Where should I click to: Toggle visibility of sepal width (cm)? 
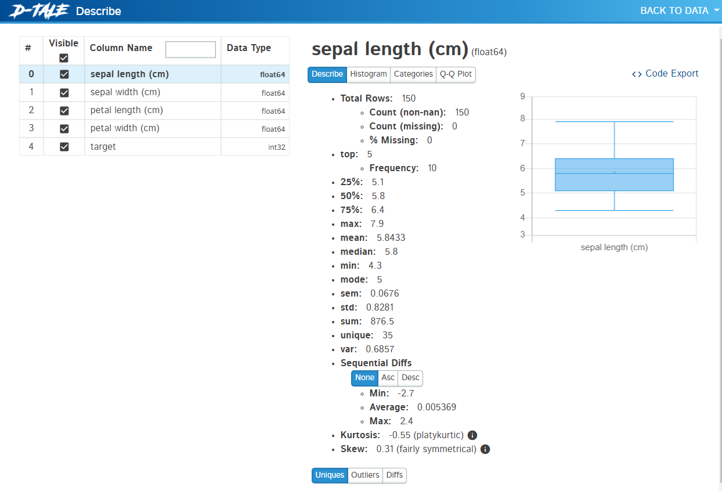click(64, 93)
